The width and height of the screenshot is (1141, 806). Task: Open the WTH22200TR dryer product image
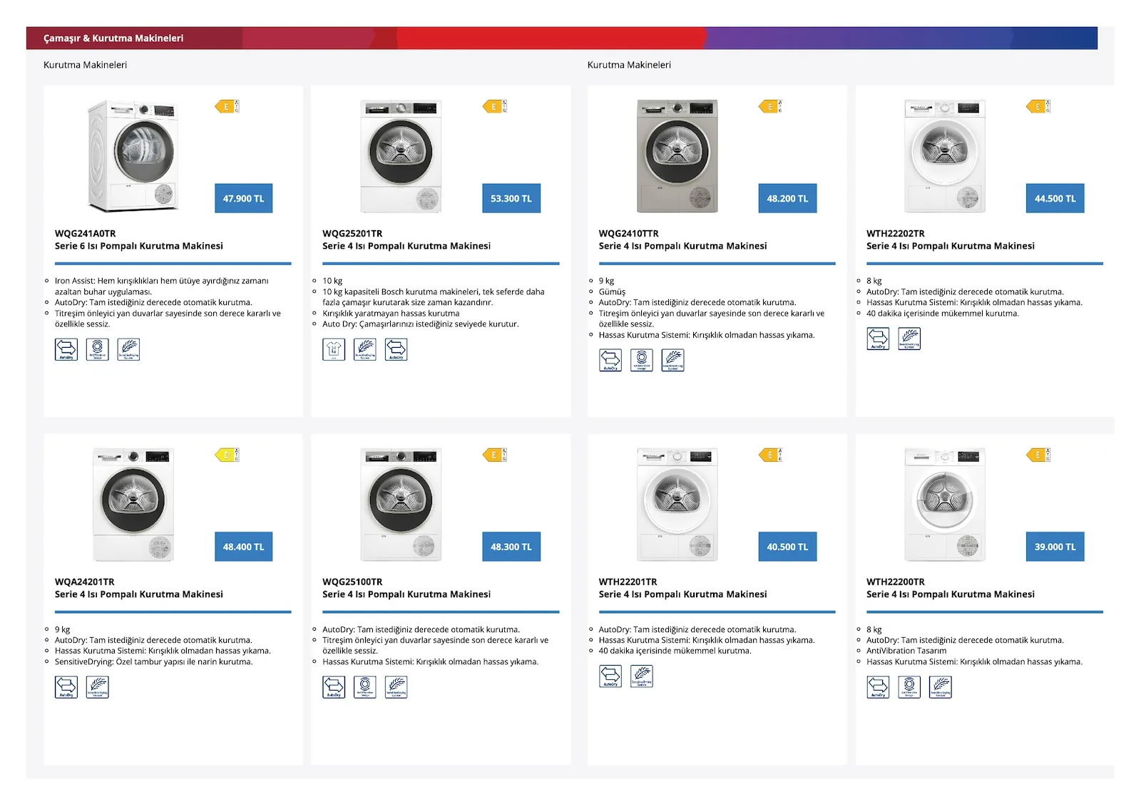(945, 505)
